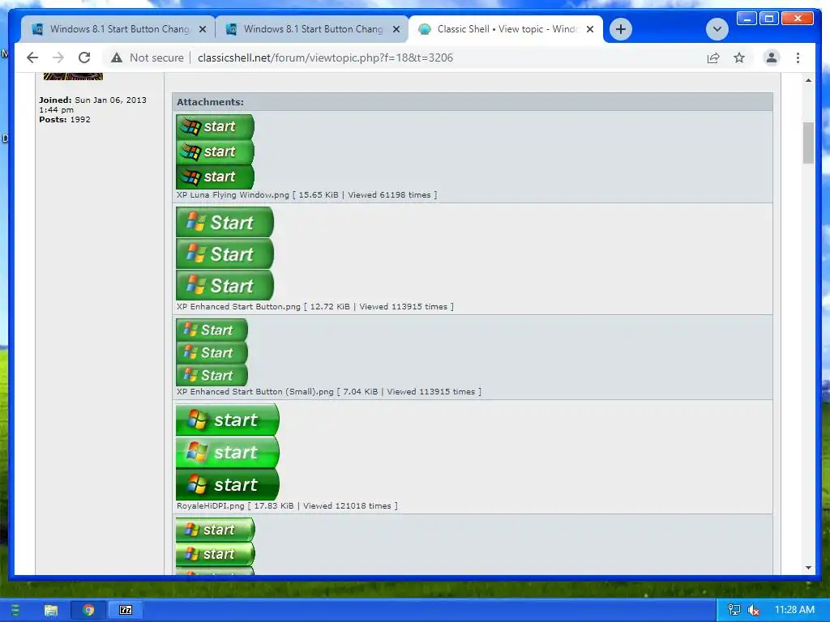Open the taskbar Start button
The image size is (830, 622).
(x=15, y=610)
